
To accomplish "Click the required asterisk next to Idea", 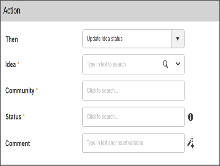I will pyautogui.click(x=18, y=64).
